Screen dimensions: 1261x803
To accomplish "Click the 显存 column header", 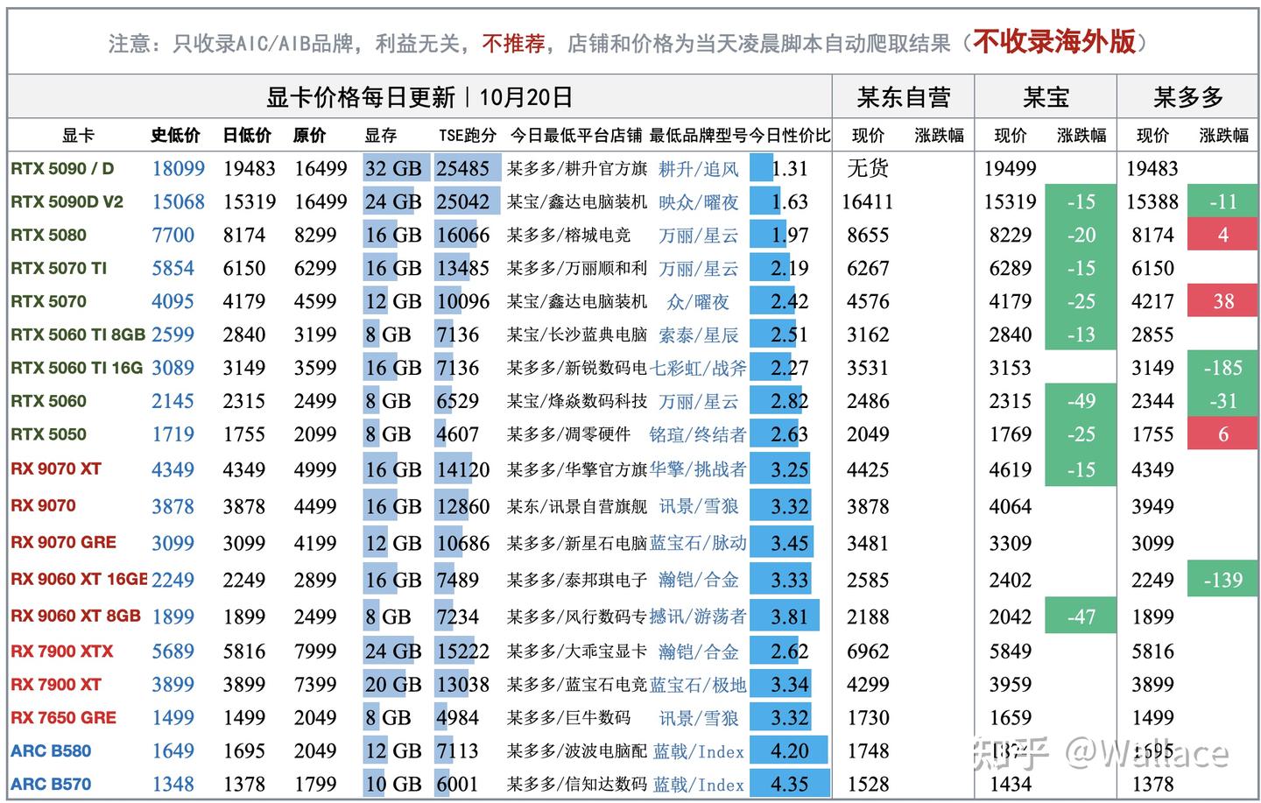I will [x=381, y=136].
